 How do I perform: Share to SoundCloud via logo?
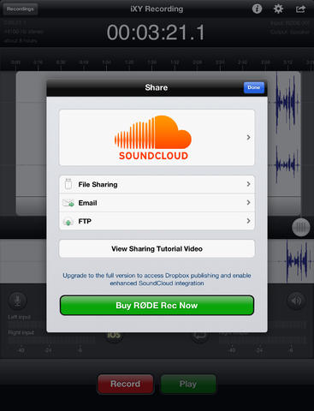[x=153, y=138]
